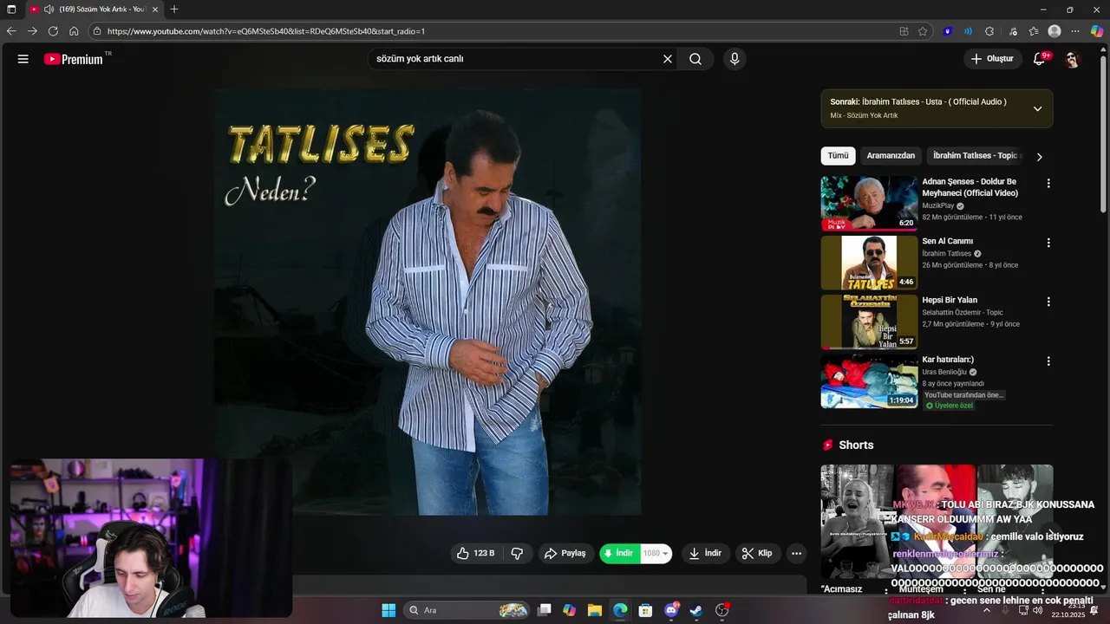Open OBS Studio from the taskbar
This screenshot has height=624, width=1110.
click(x=722, y=610)
